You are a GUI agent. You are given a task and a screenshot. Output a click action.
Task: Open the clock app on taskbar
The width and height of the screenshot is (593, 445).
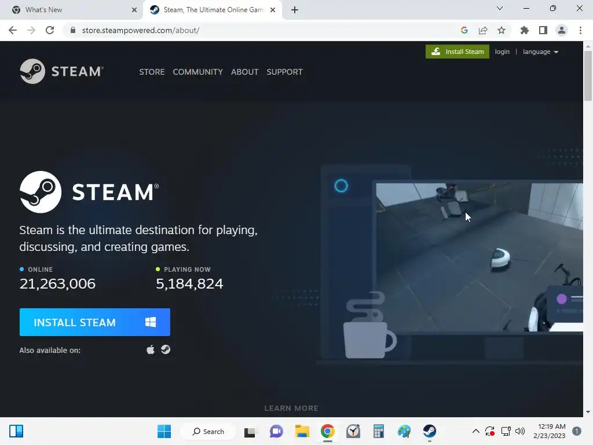click(353, 431)
